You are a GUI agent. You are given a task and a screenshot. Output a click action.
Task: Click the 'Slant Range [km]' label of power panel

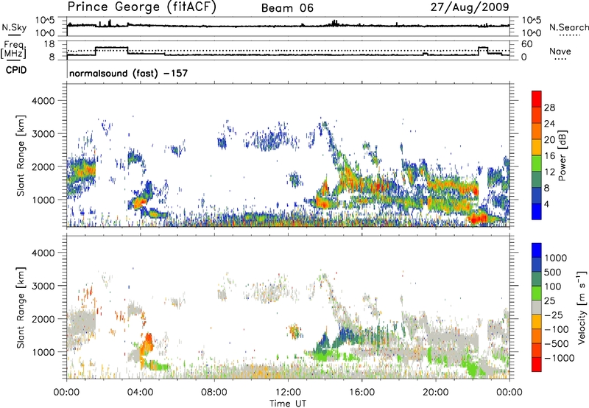[x=21, y=155]
